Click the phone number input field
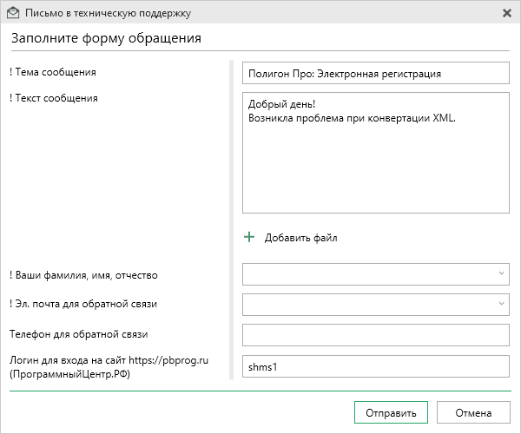 point(376,335)
